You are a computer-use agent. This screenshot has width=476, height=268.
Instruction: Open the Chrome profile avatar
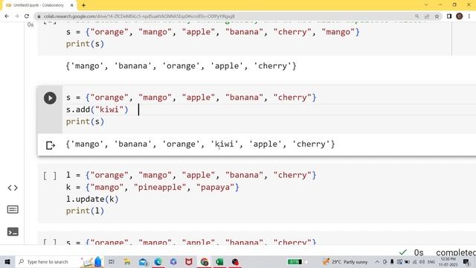[x=460, y=16]
